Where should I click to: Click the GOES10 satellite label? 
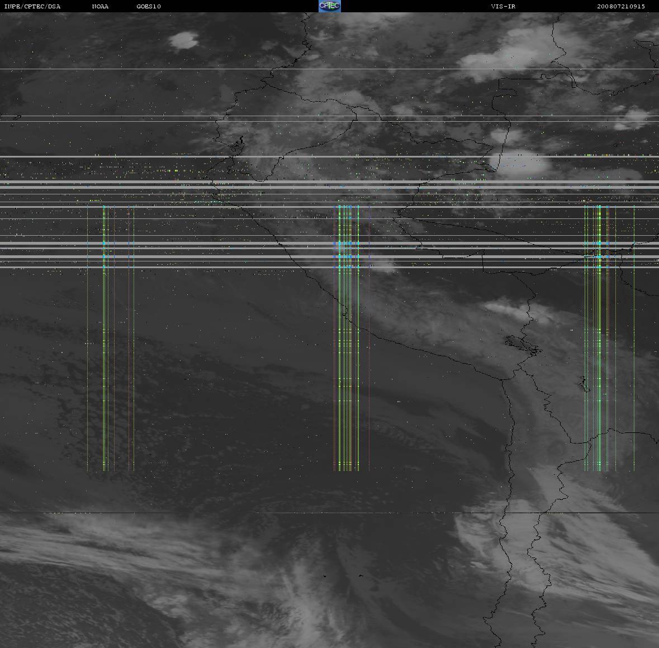point(149,6)
